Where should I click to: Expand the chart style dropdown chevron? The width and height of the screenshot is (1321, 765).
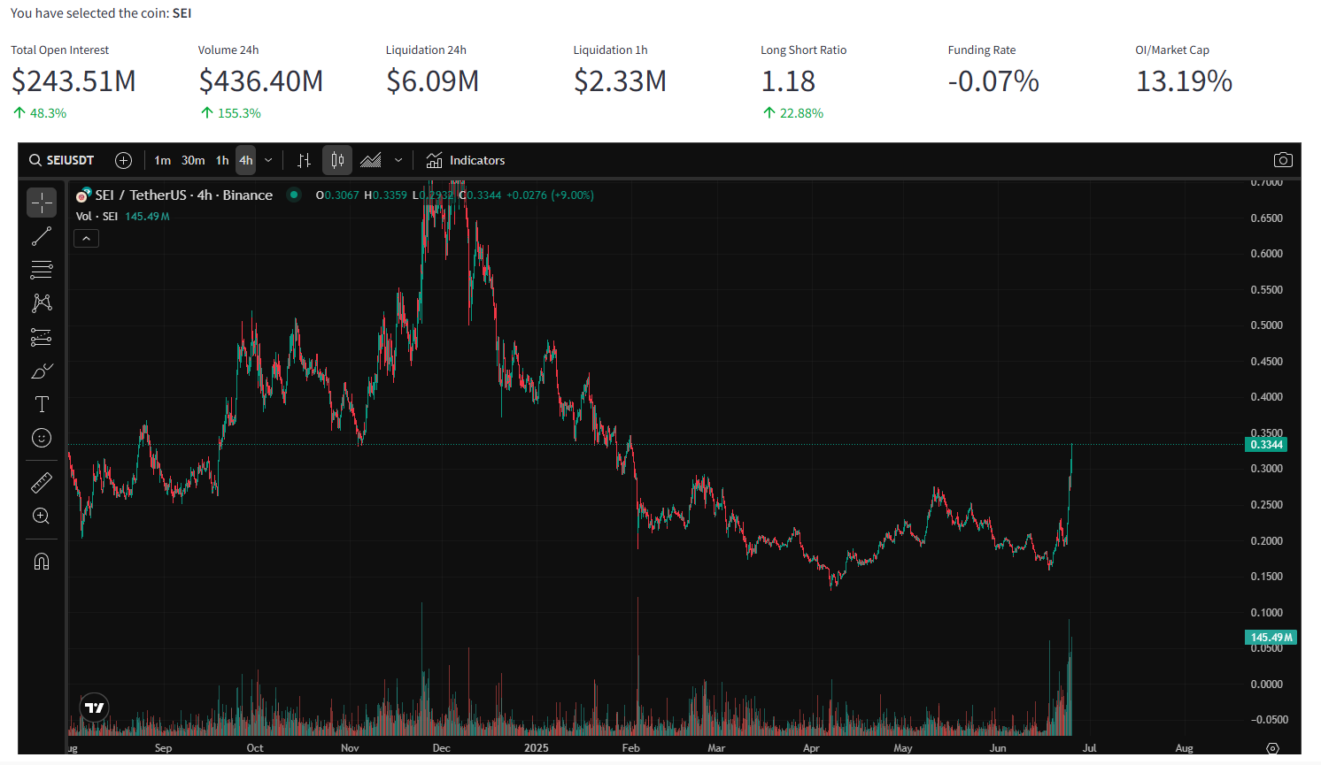click(x=398, y=160)
